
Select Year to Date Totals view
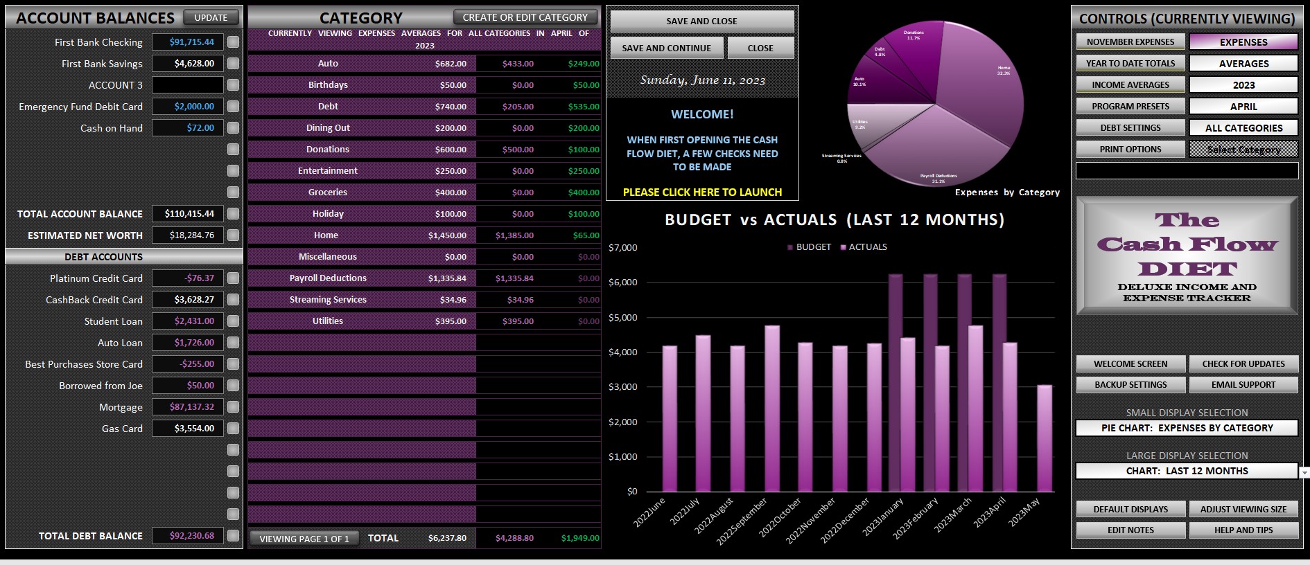pyautogui.click(x=1130, y=64)
